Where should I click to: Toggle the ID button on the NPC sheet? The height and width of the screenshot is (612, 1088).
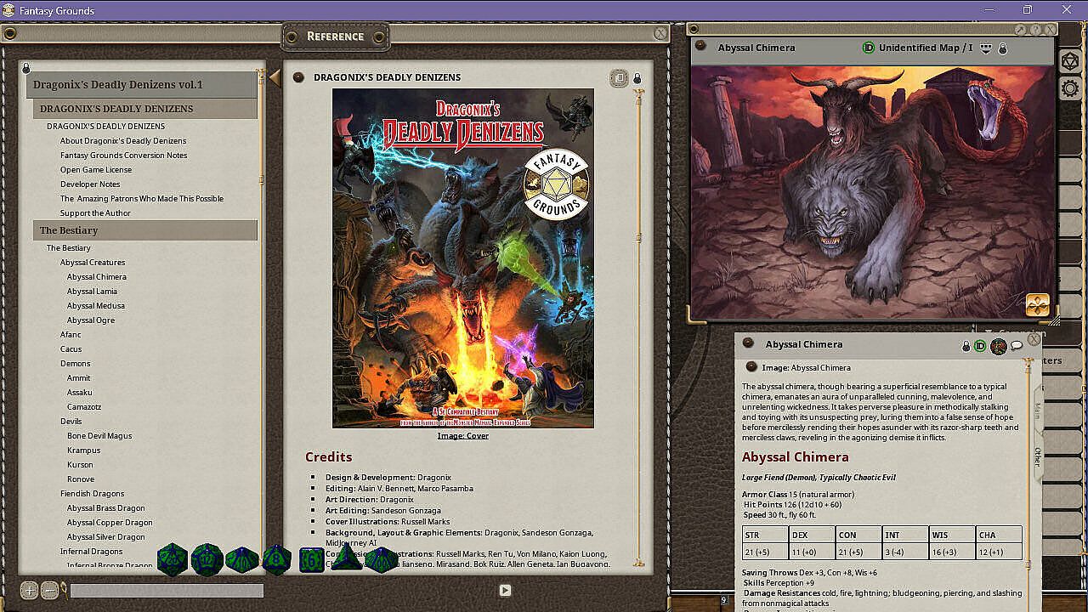(980, 346)
